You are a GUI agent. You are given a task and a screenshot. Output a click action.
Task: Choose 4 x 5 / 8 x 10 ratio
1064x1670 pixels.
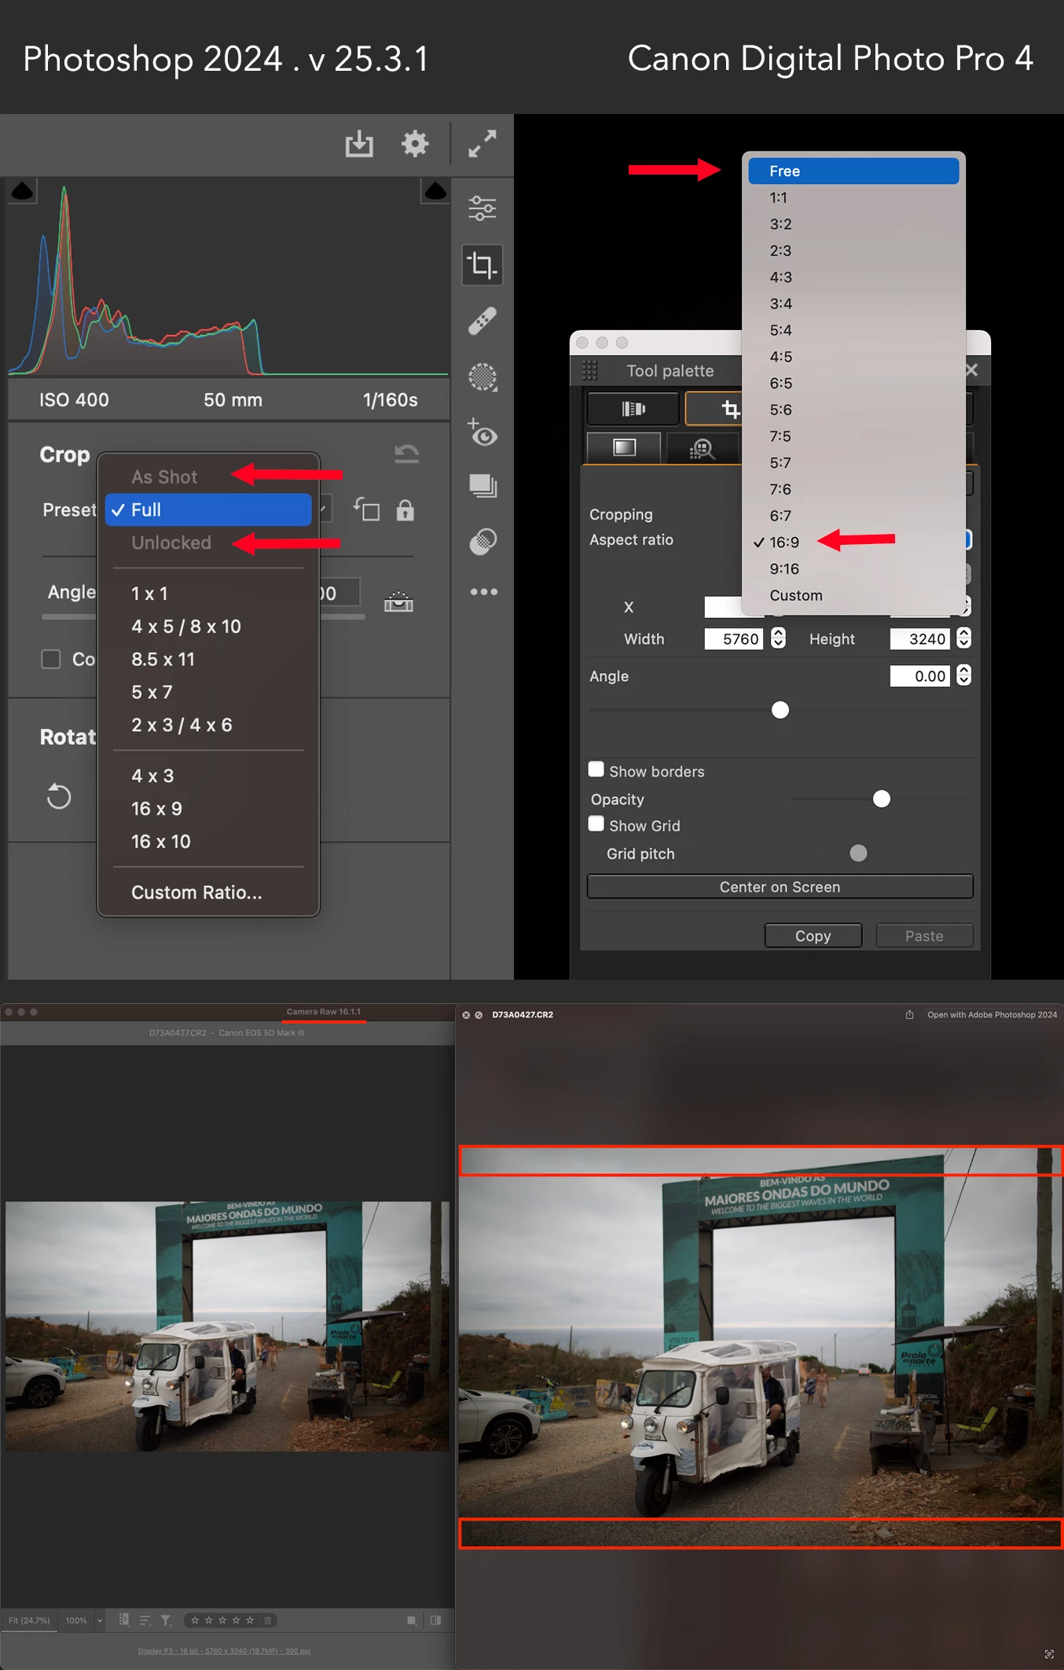coord(208,627)
